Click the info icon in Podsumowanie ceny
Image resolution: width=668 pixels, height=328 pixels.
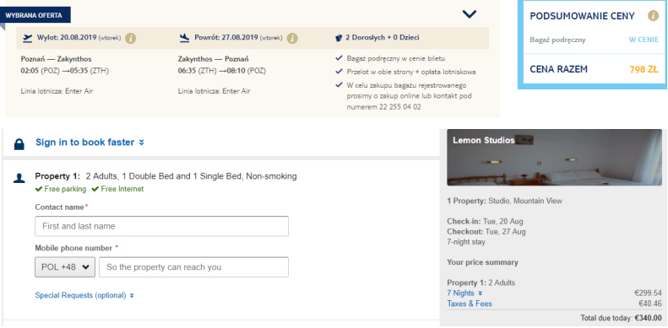pyautogui.click(x=653, y=16)
